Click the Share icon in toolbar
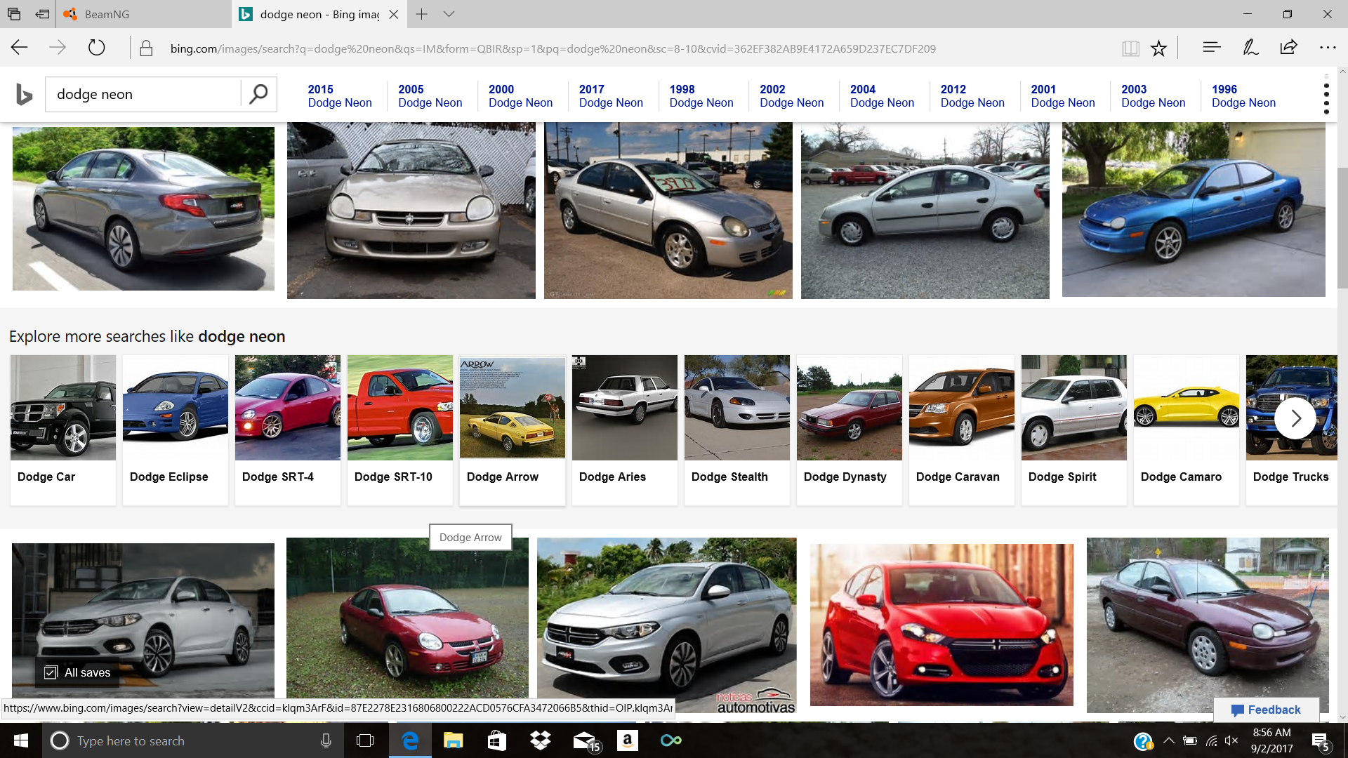Screen dimensions: 1348x758 click(1288, 48)
